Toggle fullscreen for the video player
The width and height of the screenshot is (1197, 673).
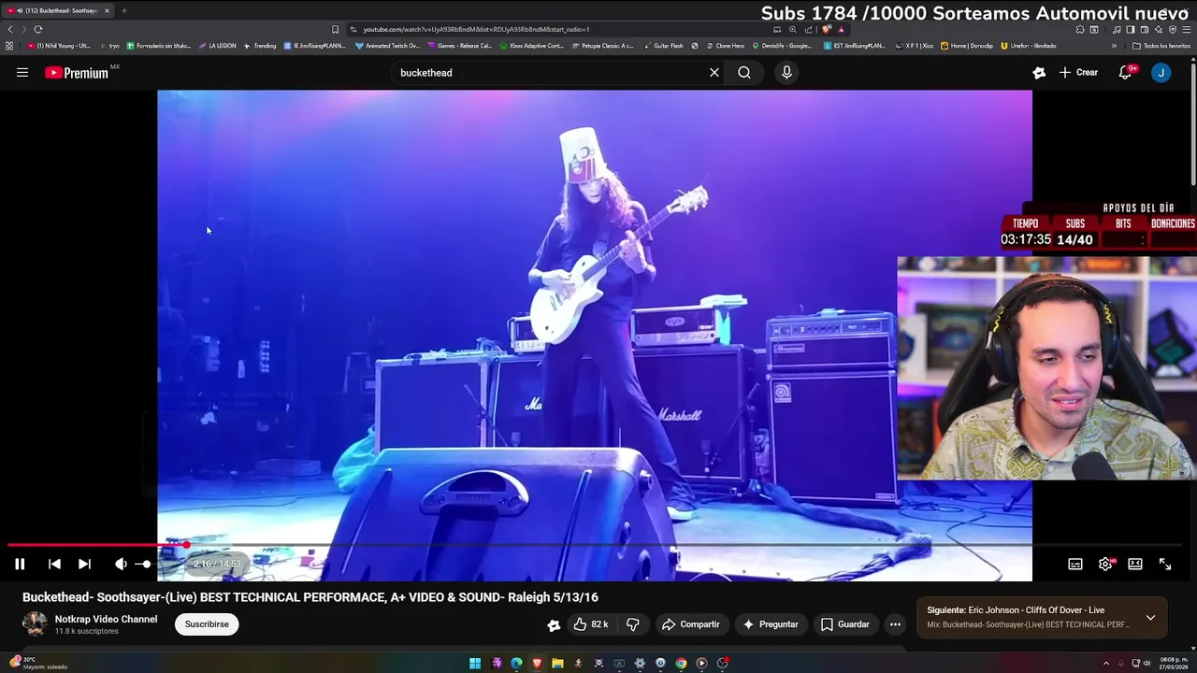pyautogui.click(x=1165, y=564)
